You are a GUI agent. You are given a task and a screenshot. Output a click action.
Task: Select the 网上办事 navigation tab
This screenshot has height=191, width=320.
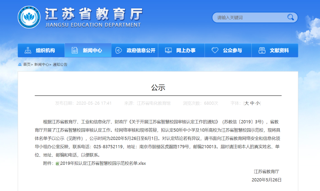186,50
